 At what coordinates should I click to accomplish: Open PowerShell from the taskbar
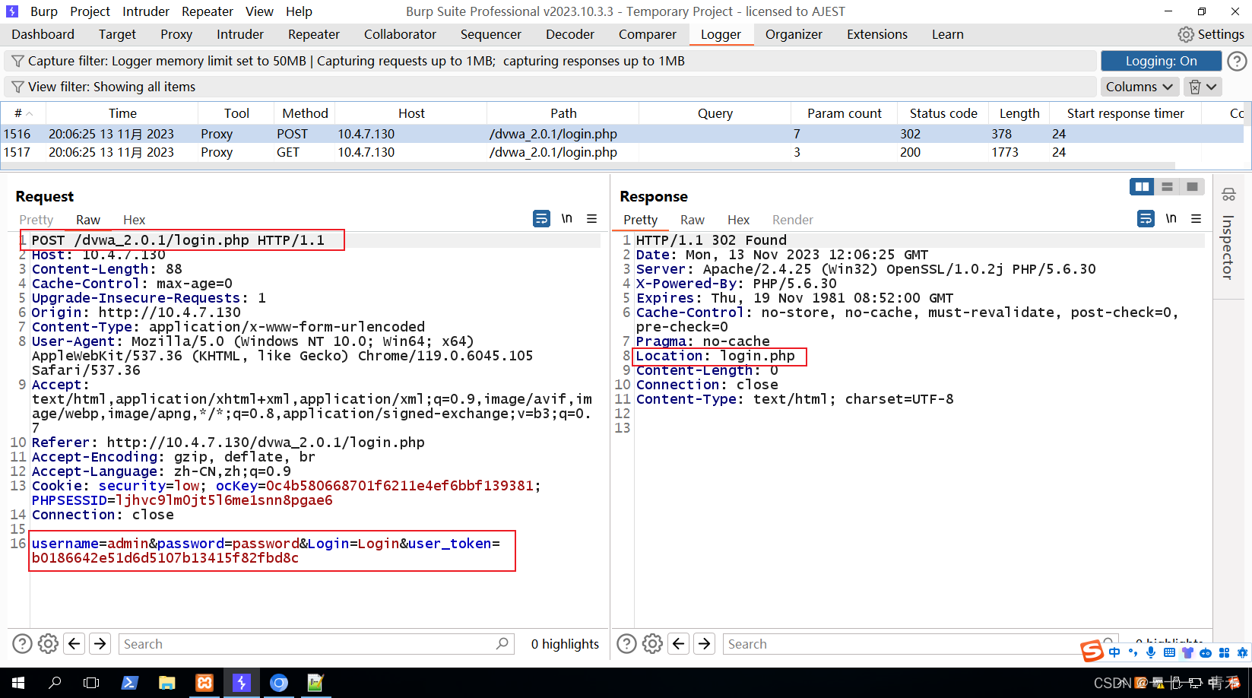coord(129,683)
